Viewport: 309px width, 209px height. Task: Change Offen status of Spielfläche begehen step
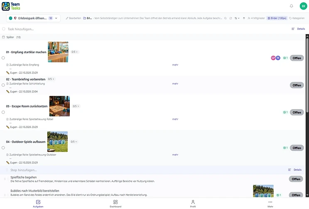pyautogui.click(x=296, y=179)
